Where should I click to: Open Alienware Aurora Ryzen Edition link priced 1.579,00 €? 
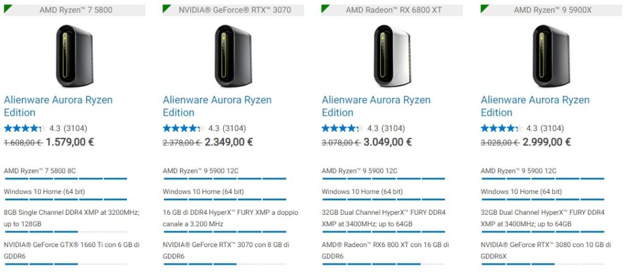(58, 106)
